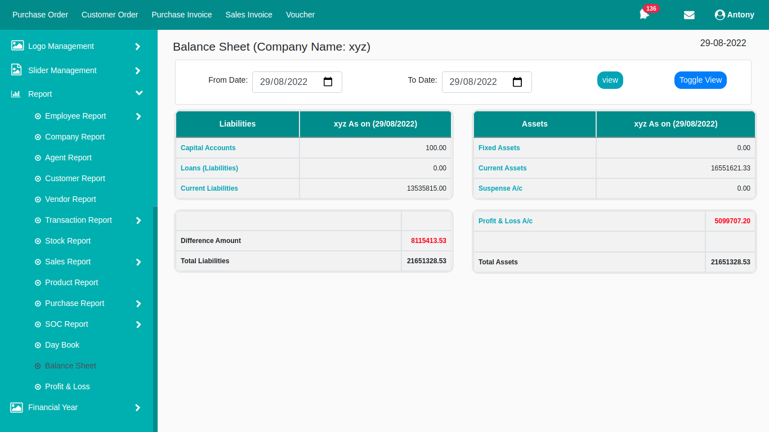Collapse the Report section chevron
This screenshot has width=769, height=432.
[x=139, y=93]
